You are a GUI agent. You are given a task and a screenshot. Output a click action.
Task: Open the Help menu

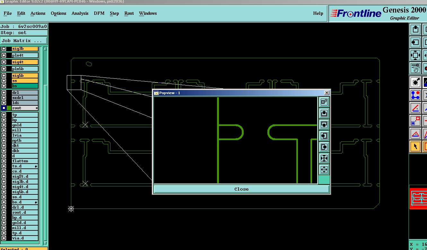(318, 13)
